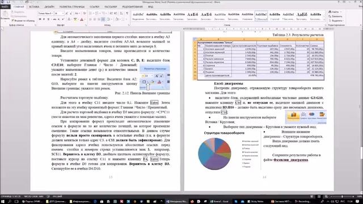Open the Font dialog launcher
This screenshot has width=363, height=204.
point(86,25)
